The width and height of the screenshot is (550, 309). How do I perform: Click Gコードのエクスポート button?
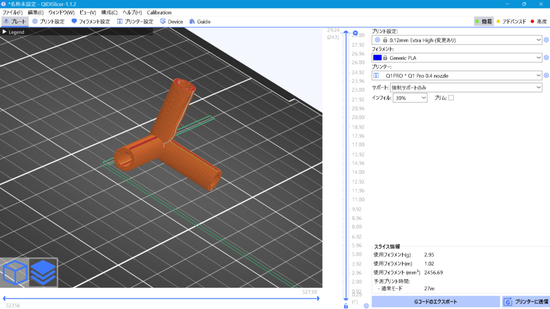tap(435, 302)
